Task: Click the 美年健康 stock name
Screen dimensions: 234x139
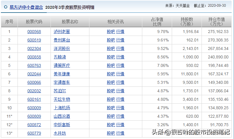Action: tap(62, 74)
